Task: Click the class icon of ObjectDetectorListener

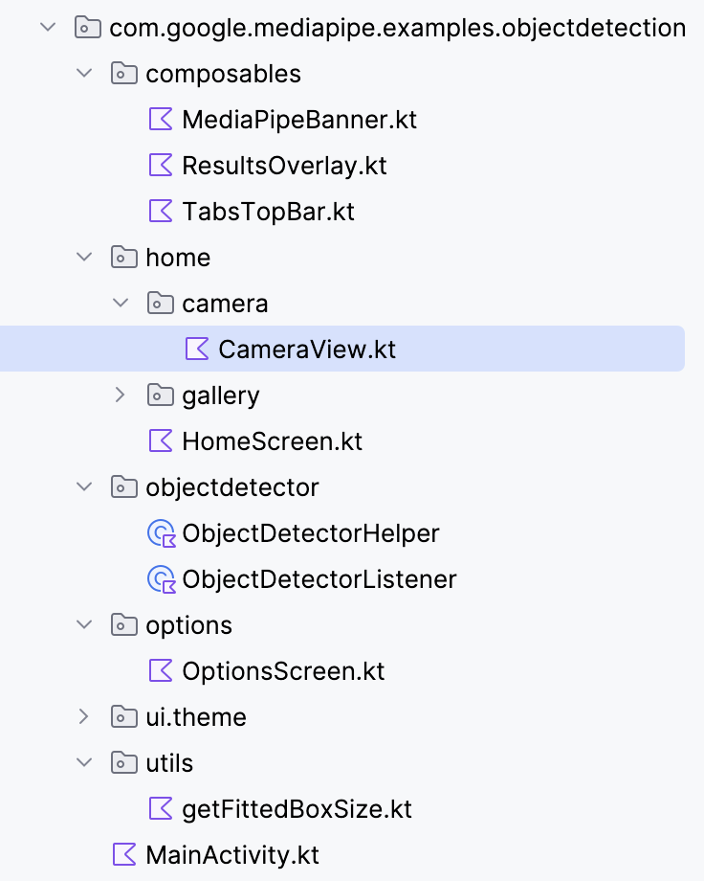Action: click(x=162, y=579)
